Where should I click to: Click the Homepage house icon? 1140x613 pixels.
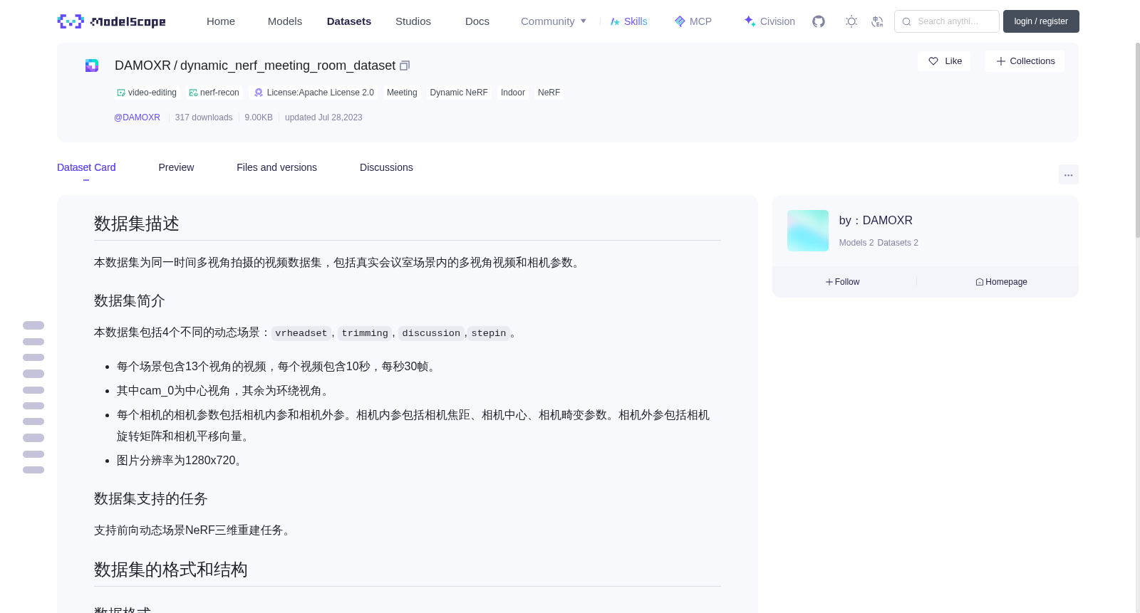pos(980,282)
